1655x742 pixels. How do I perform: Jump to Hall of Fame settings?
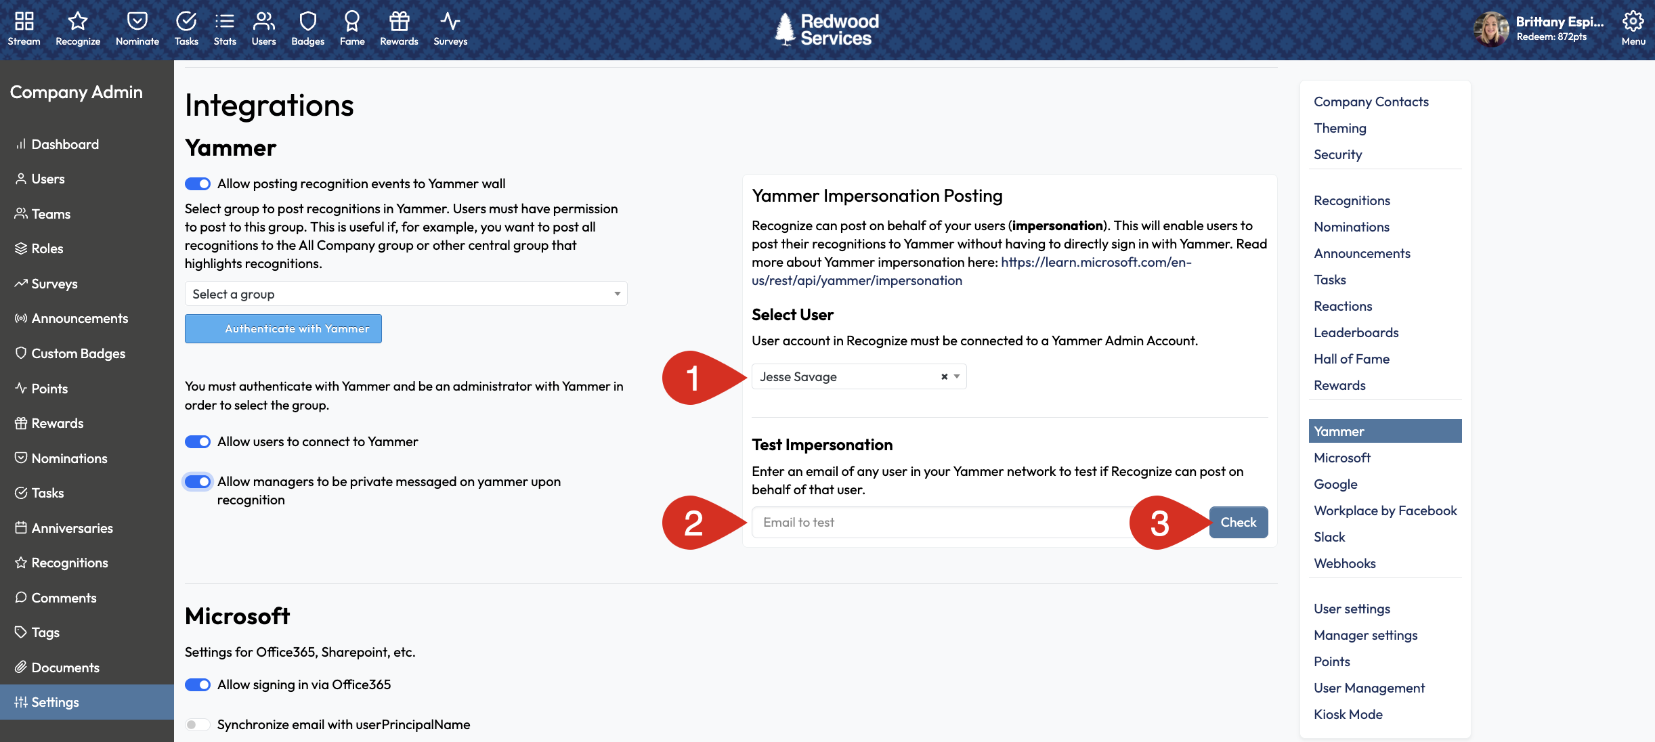[x=1352, y=359]
